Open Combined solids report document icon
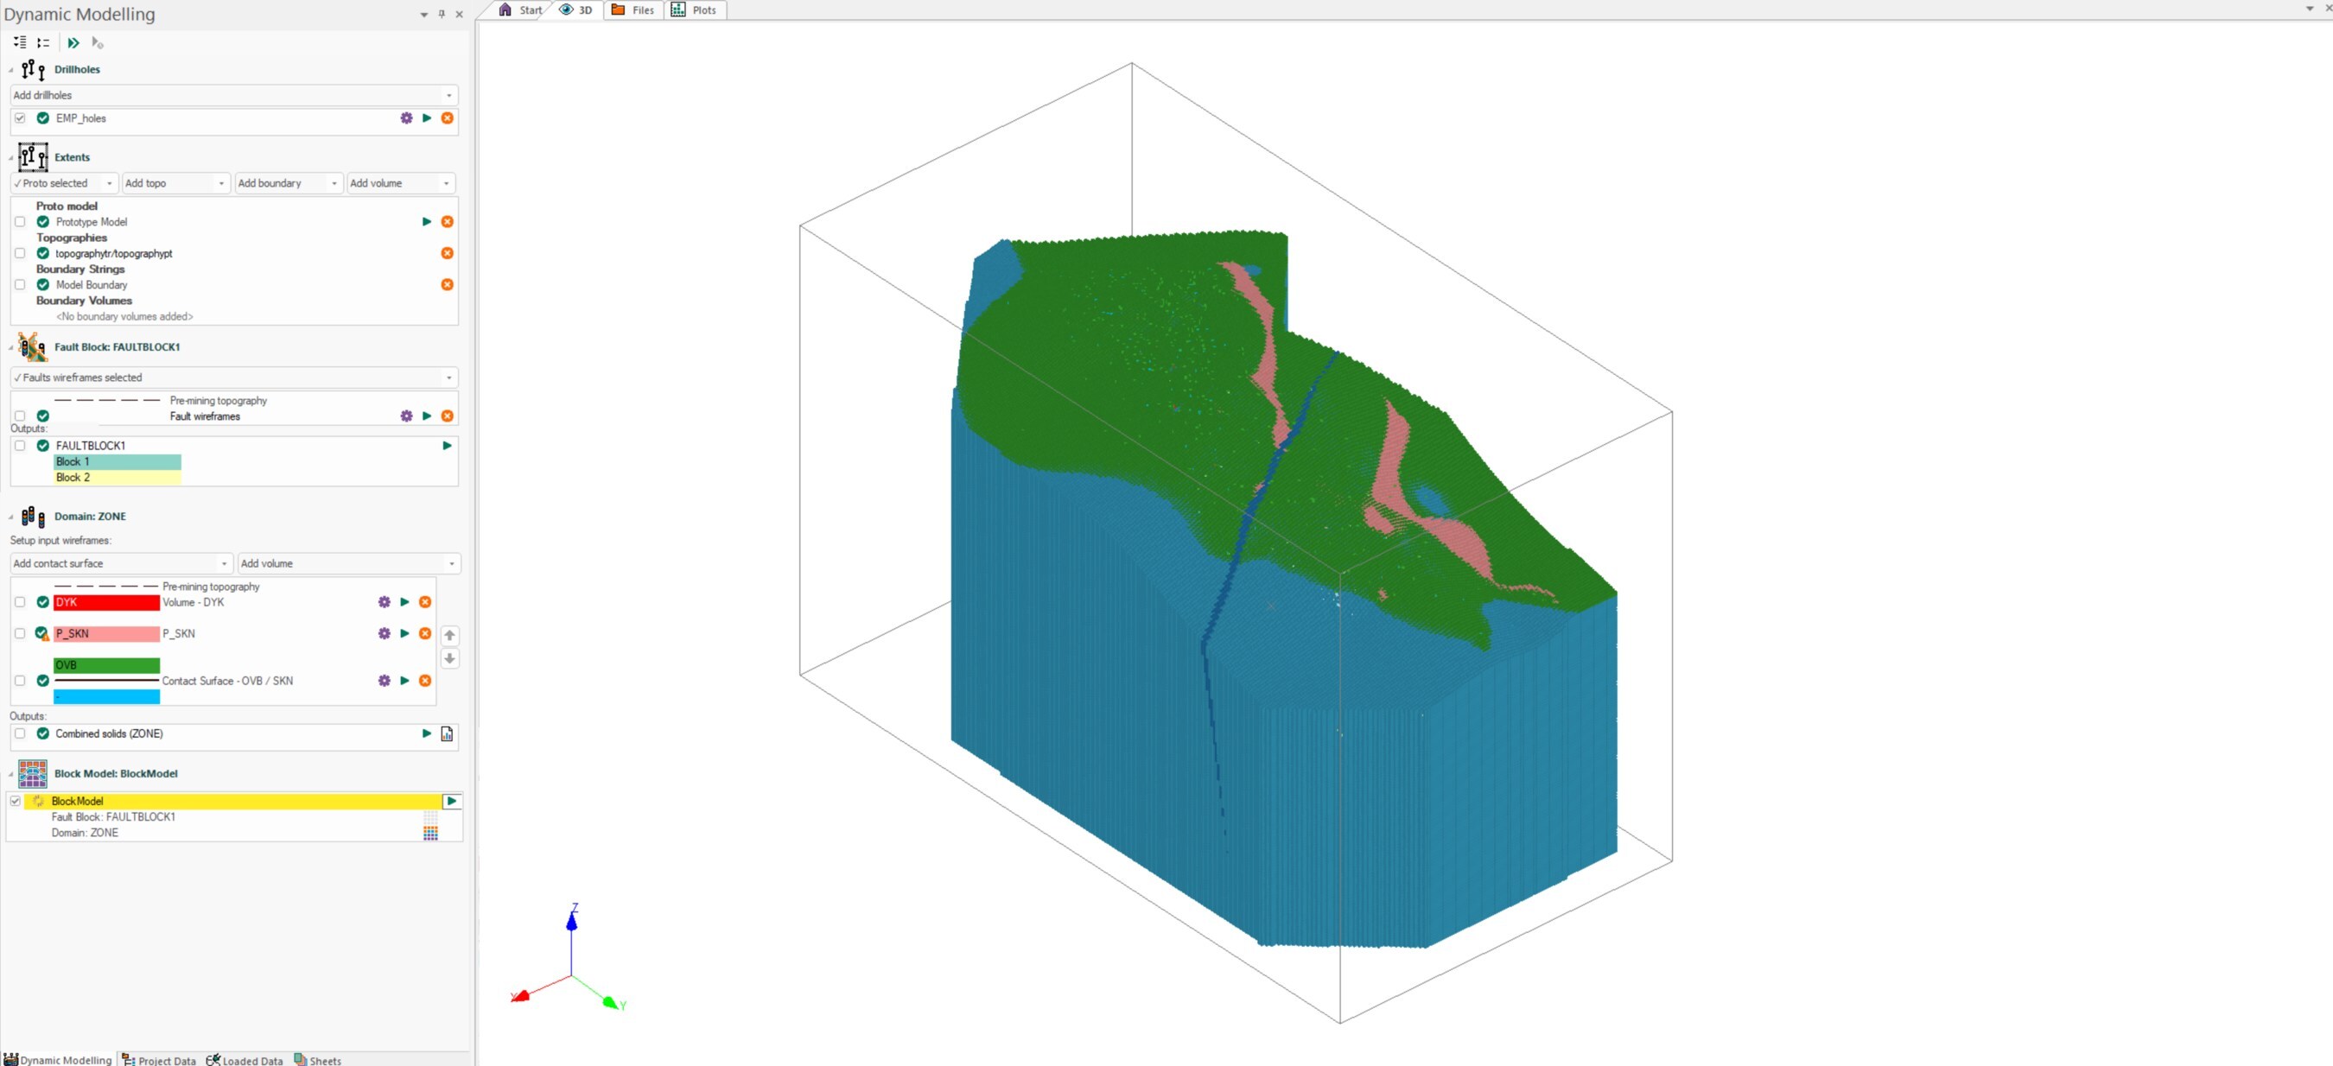 click(x=447, y=733)
